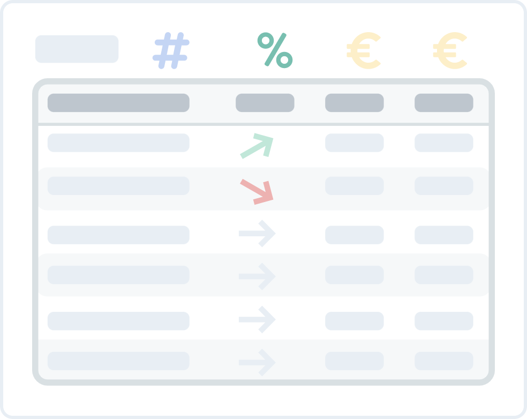This screenshot has width=527, height=419.
Task: Click the column header below the percent icon
Action: pos(265,103)
